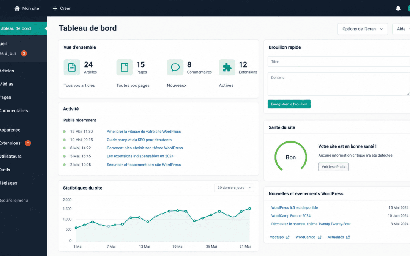Click Réduire le menu in the sidebar
Screen dimensions: 410x256
point(14,201)
